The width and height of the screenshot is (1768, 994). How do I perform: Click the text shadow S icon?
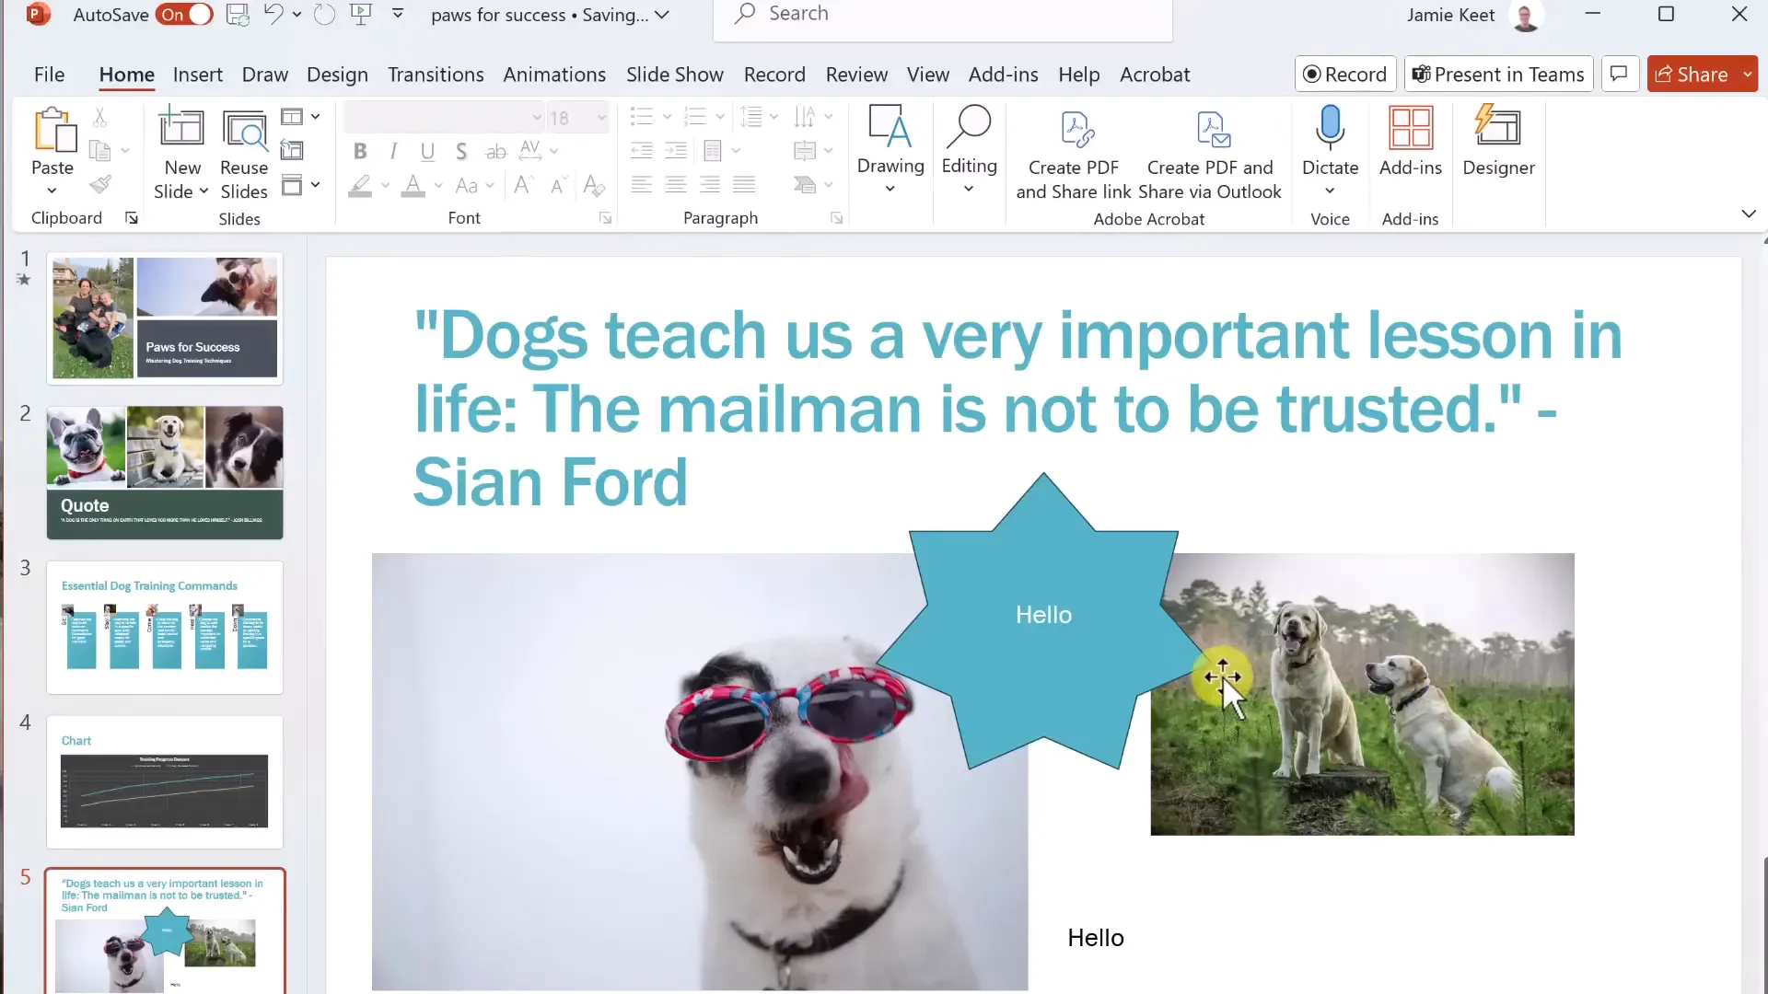[x=461, y=151]
